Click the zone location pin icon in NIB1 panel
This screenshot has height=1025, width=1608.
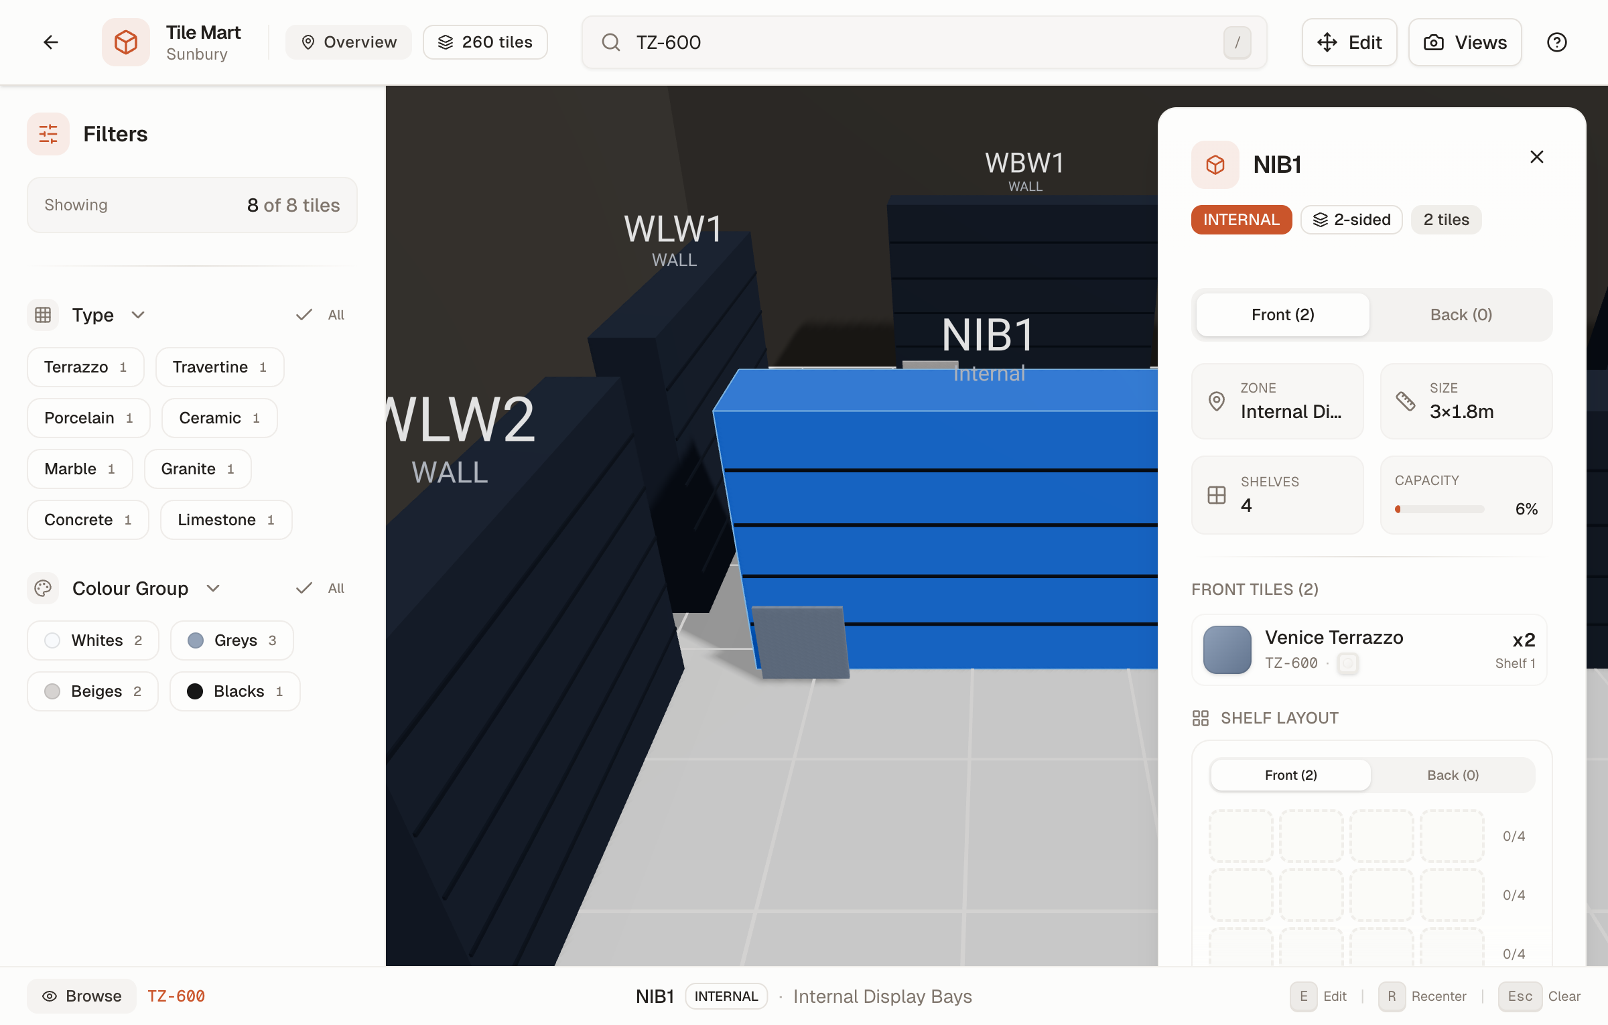(x=1217, y=401)
